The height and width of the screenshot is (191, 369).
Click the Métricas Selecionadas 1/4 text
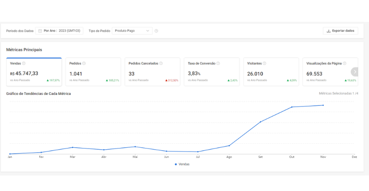coord(339,93)
